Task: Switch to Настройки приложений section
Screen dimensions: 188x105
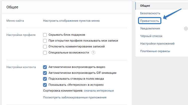Action: 157,44
